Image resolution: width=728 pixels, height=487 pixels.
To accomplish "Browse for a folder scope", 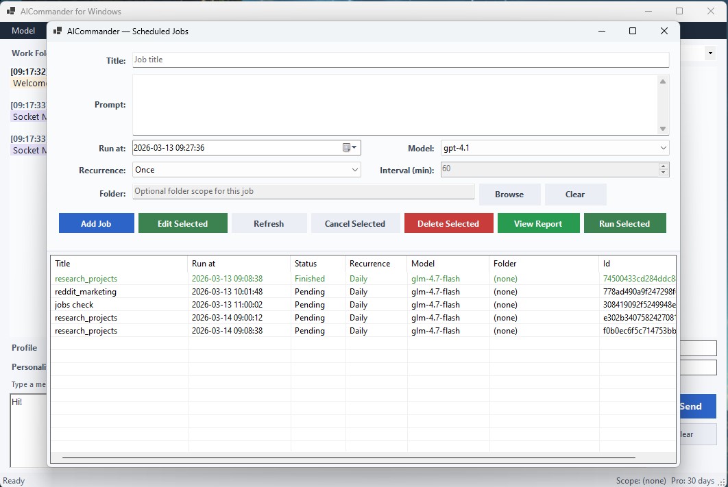I will [509, 194].
